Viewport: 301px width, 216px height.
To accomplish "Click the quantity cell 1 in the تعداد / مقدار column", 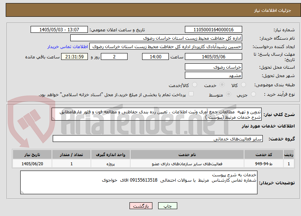I will point(71,164).
